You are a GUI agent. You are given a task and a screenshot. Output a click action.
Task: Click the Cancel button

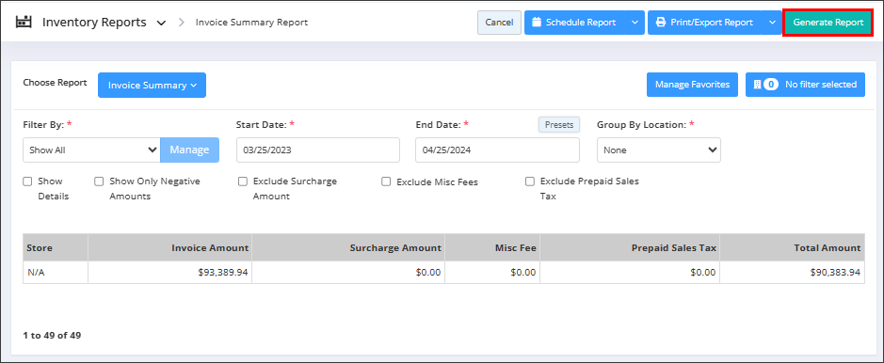coord(499,23)
